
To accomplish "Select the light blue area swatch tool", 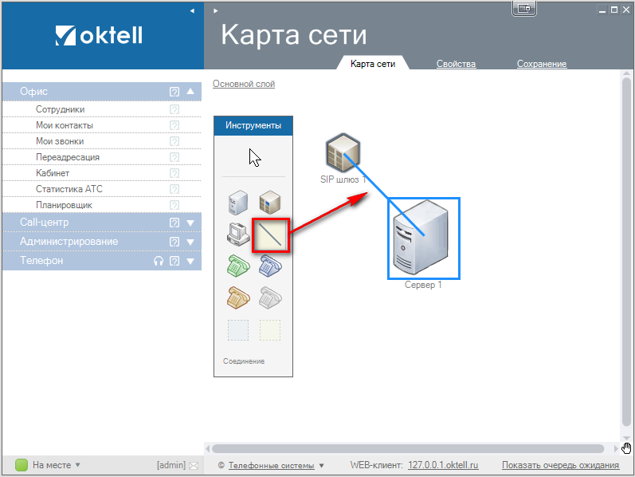I will (238, 329).
